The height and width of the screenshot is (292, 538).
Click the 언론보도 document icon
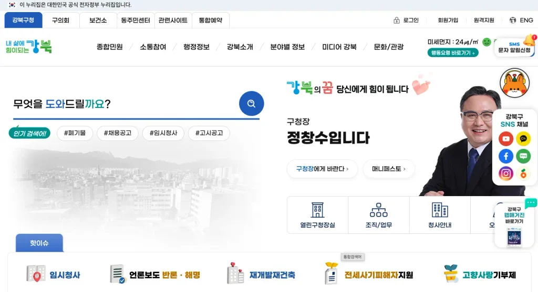[x=117, y=274]
